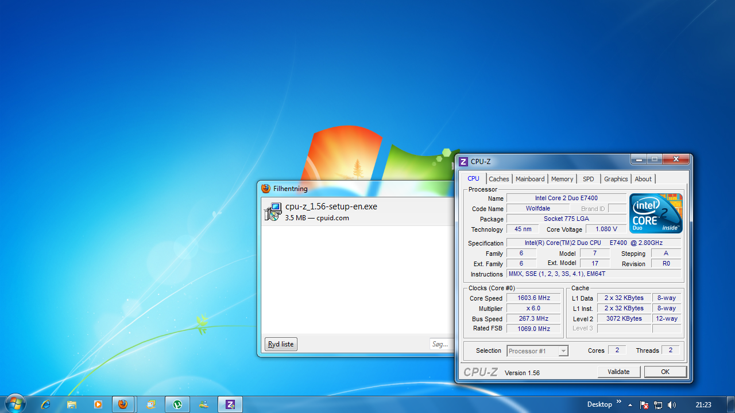735x413 pixels.
Task: Switch to the Memory tab
Action: (562, 179)
